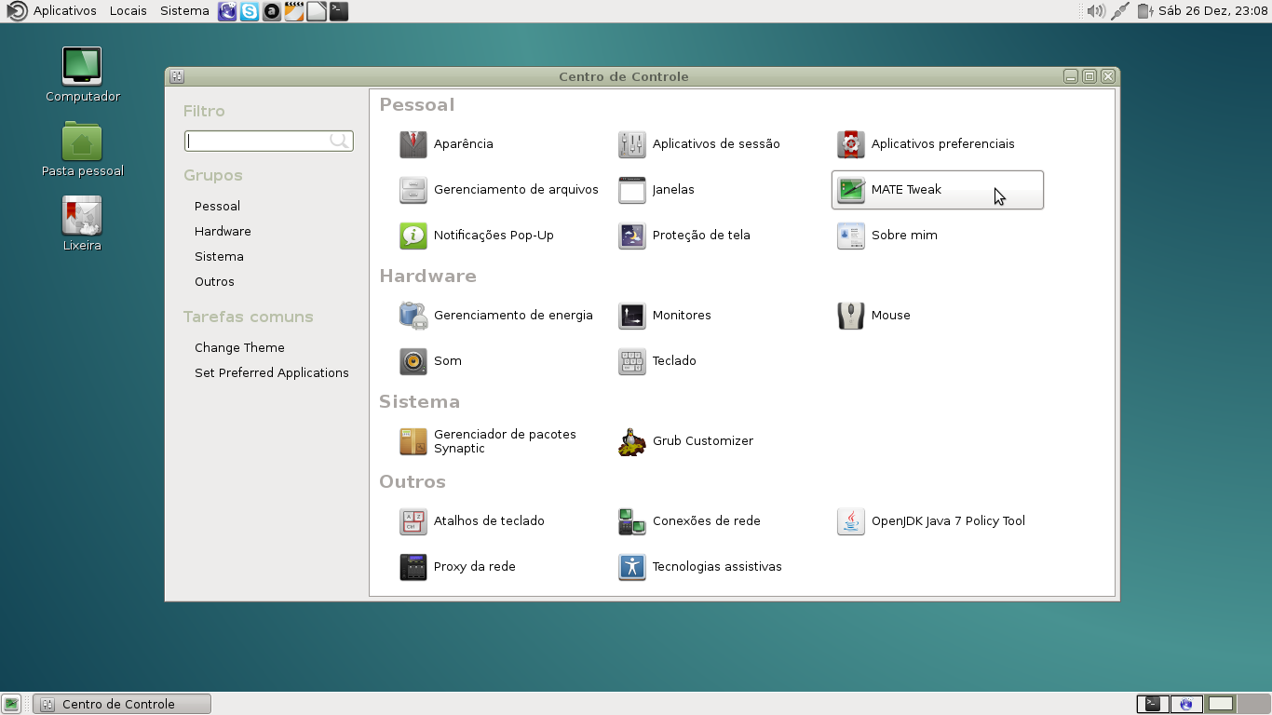The image size is (1272, 715).
Task: Open the Som speaker icon
Action: pos(413,361)
